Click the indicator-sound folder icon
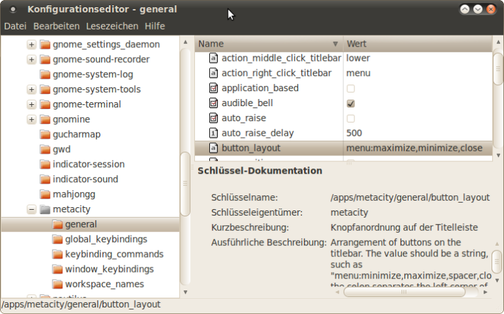The image size is (504, 314). click(45, 180)
